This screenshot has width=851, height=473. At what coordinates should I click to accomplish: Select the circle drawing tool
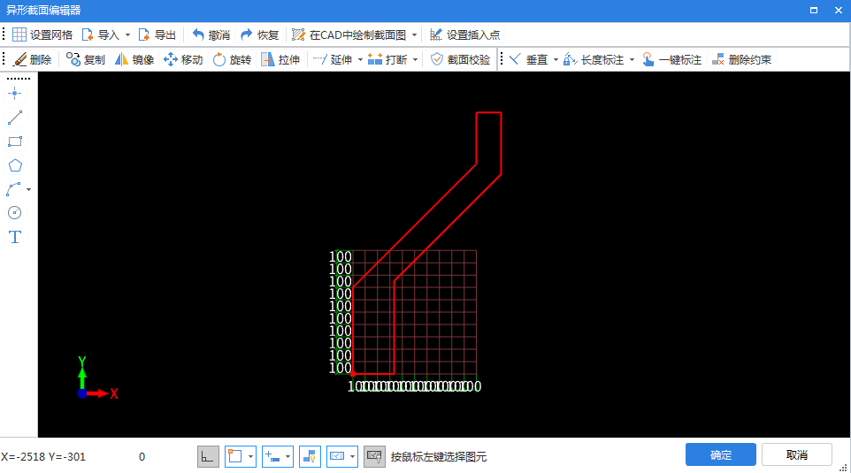click(15, 213)
